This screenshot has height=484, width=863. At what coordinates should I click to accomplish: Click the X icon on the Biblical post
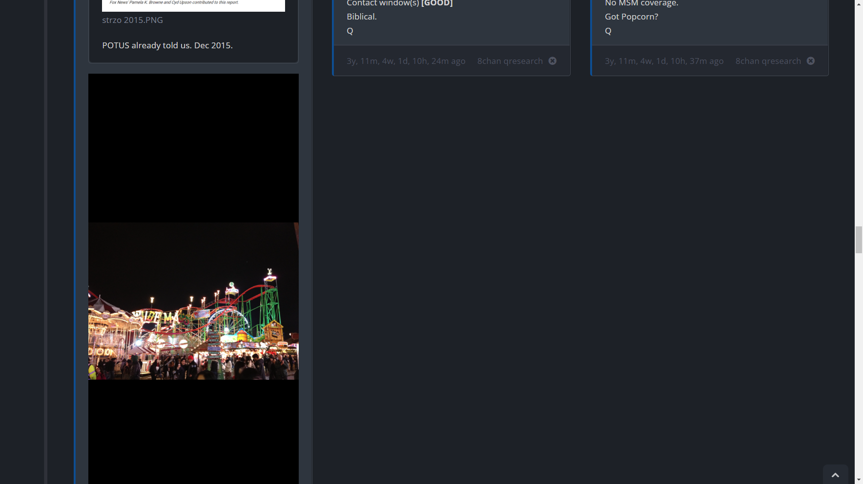[x=552, y=61]
